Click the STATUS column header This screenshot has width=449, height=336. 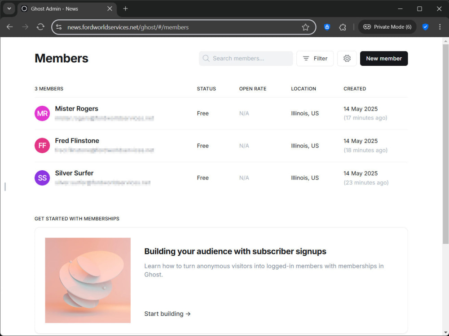206,89
